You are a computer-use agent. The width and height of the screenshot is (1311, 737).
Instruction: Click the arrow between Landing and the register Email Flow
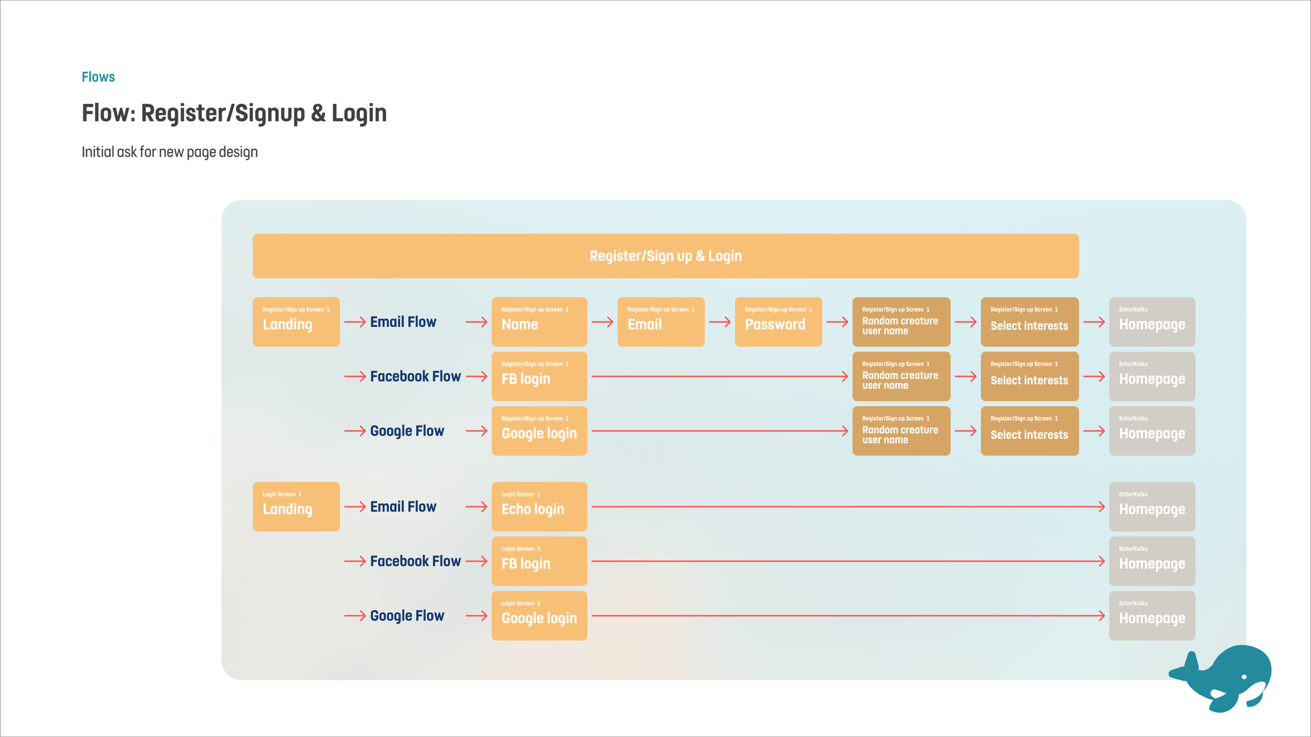pyautogui.click(x=354, y=322)
